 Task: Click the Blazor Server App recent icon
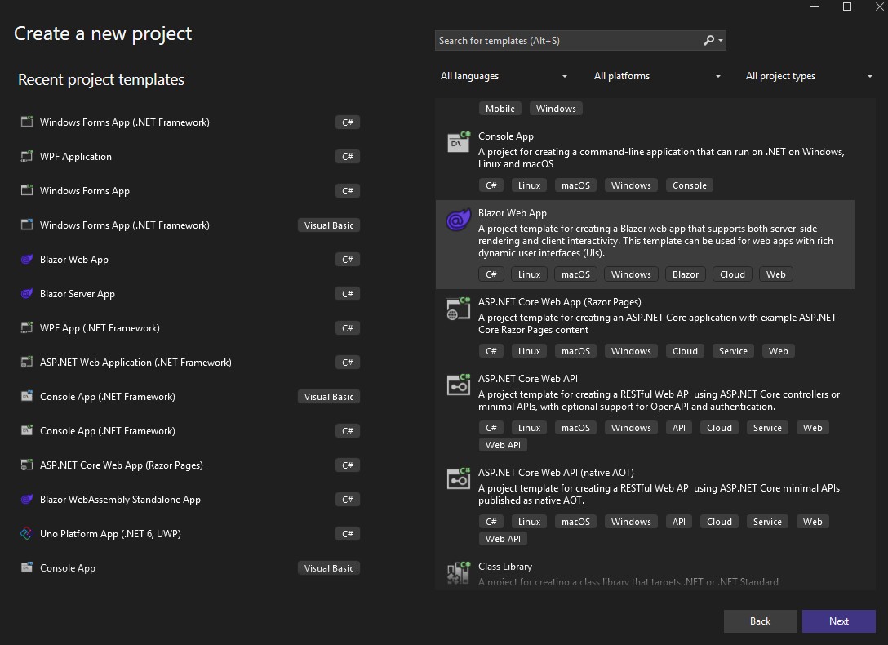coord(27,294)
